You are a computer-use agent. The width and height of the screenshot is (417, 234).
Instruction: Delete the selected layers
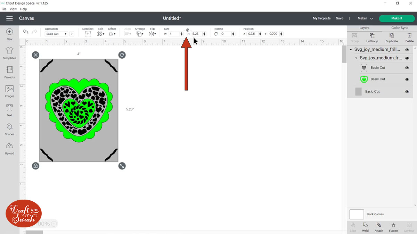[410, 37]
